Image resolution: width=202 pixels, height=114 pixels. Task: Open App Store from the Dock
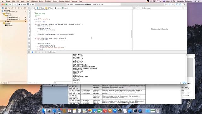pyautogui.click(x=115, y=111)
